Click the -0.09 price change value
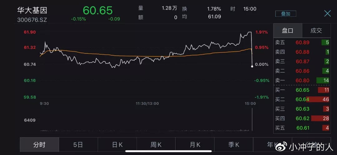The width and height of the screenshot is (337, 155). click(x=114, y=19)
